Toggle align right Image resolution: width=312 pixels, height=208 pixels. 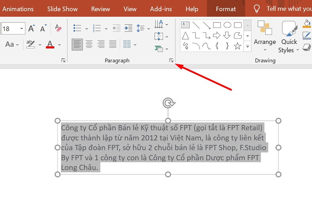[x=101, y=45]
